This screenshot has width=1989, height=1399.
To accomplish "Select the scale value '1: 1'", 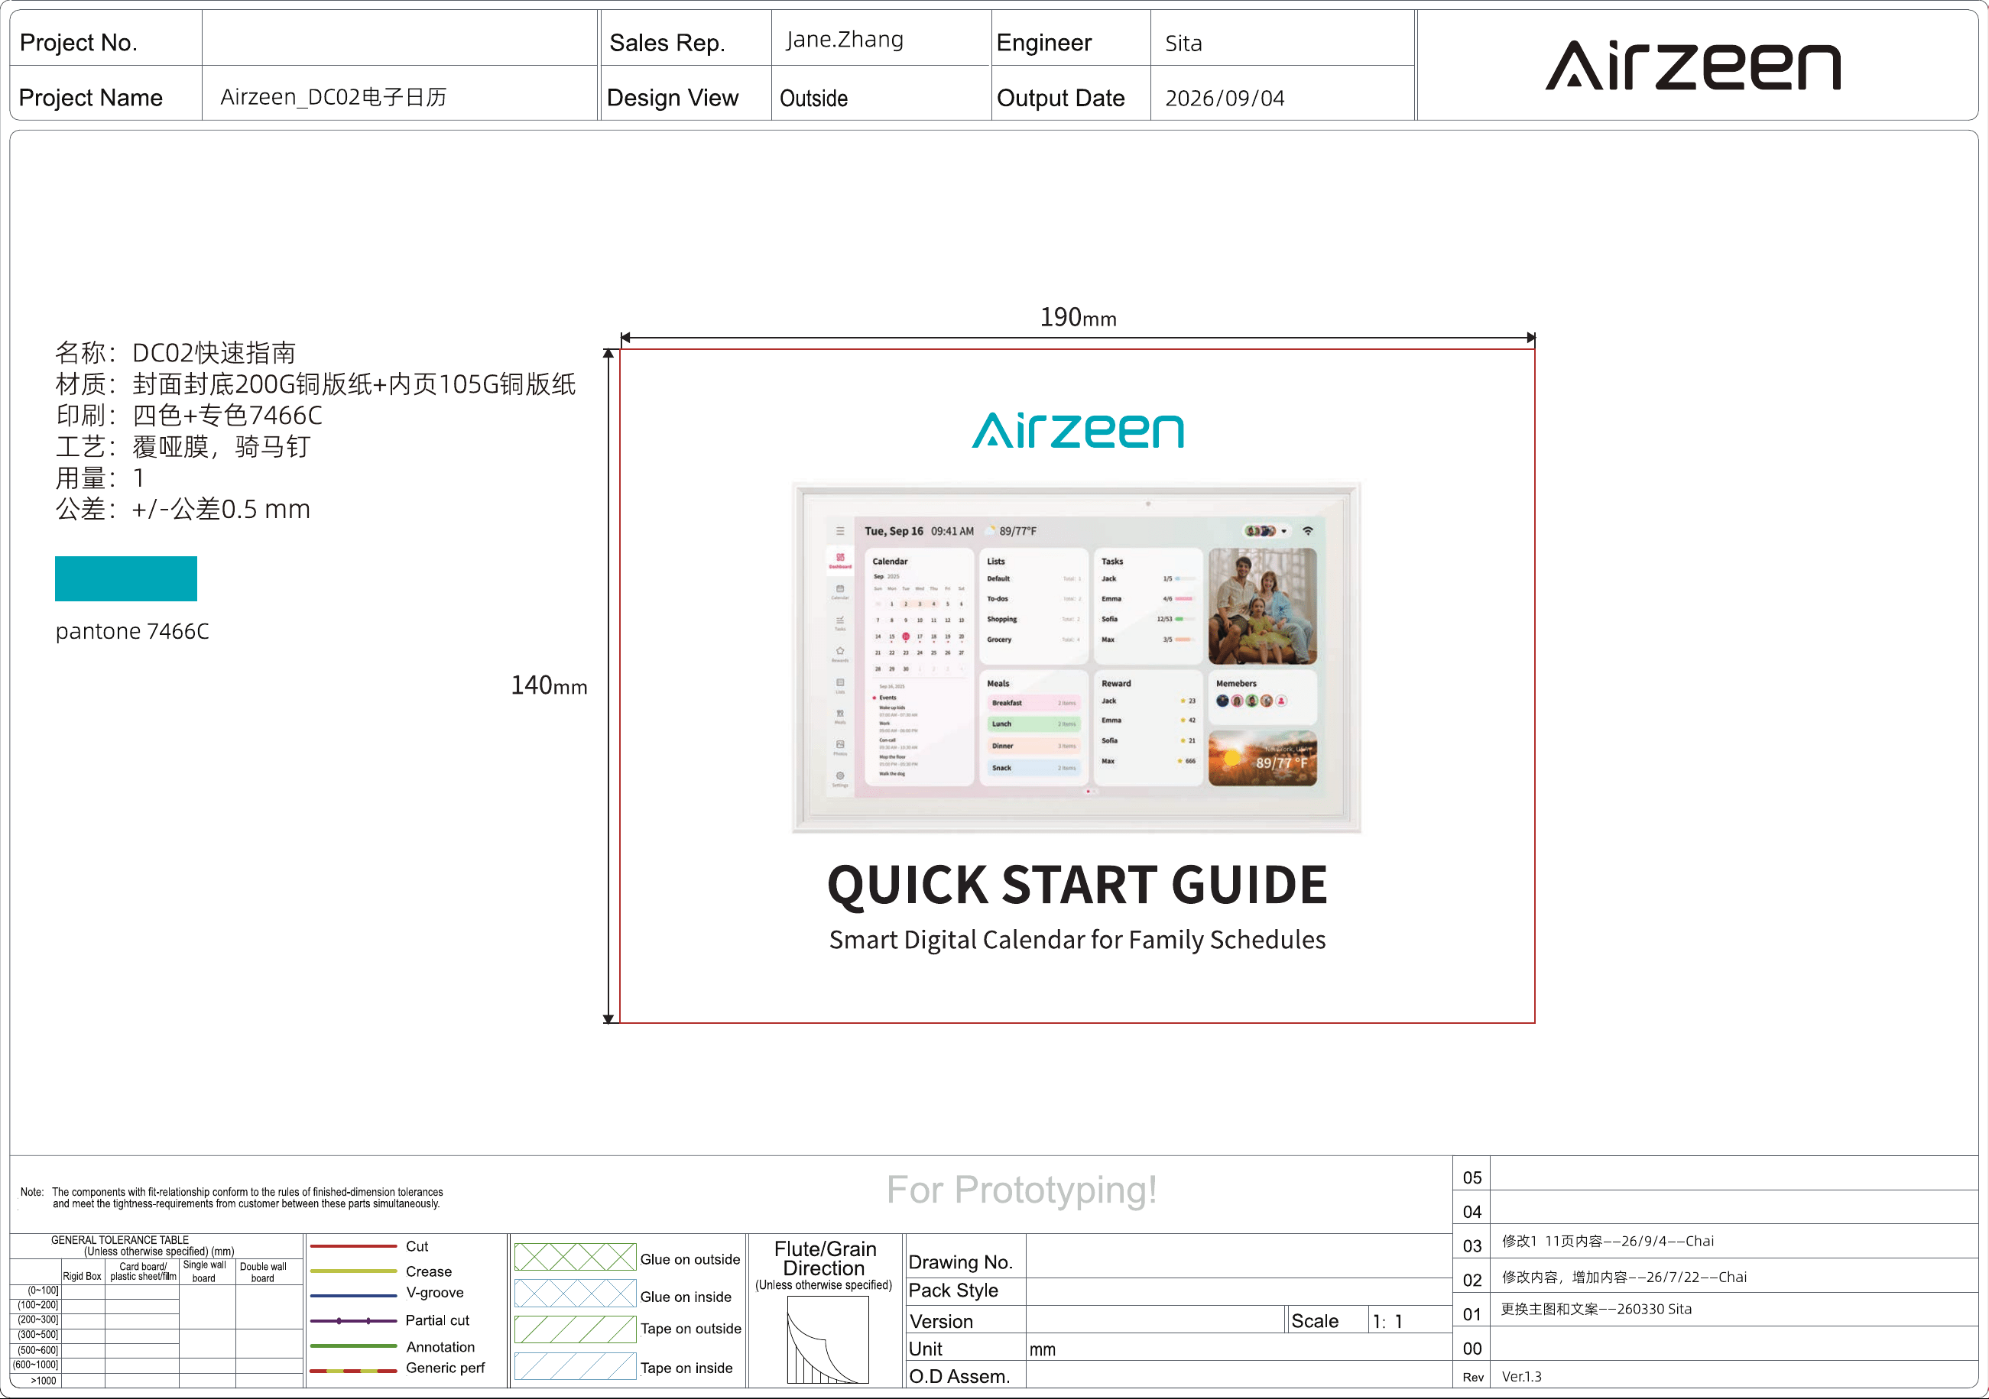I will pos(1388,1321).
